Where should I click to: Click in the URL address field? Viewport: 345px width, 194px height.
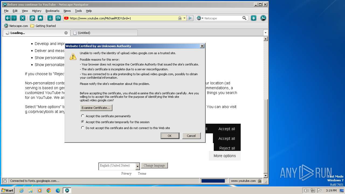(x=123, y=18)
